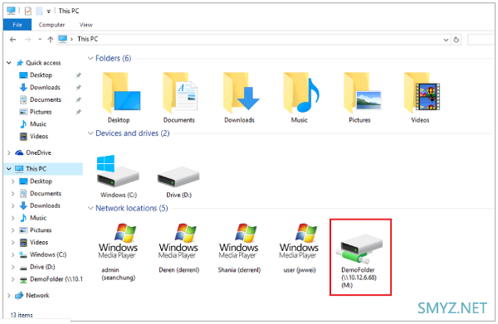Screen dimensions: 498x324
Task: Expand the OneDrive tree node
Action: point(9,152)
